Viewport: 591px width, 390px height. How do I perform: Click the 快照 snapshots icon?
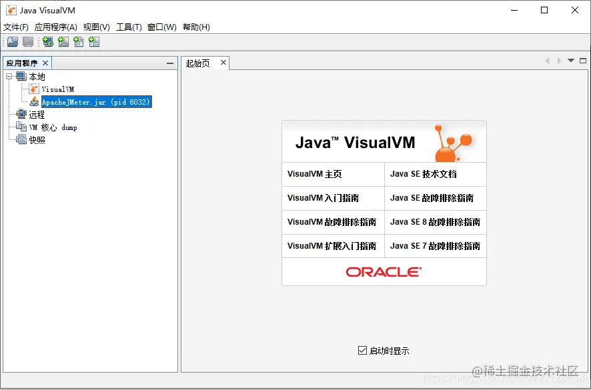point(21,140)
